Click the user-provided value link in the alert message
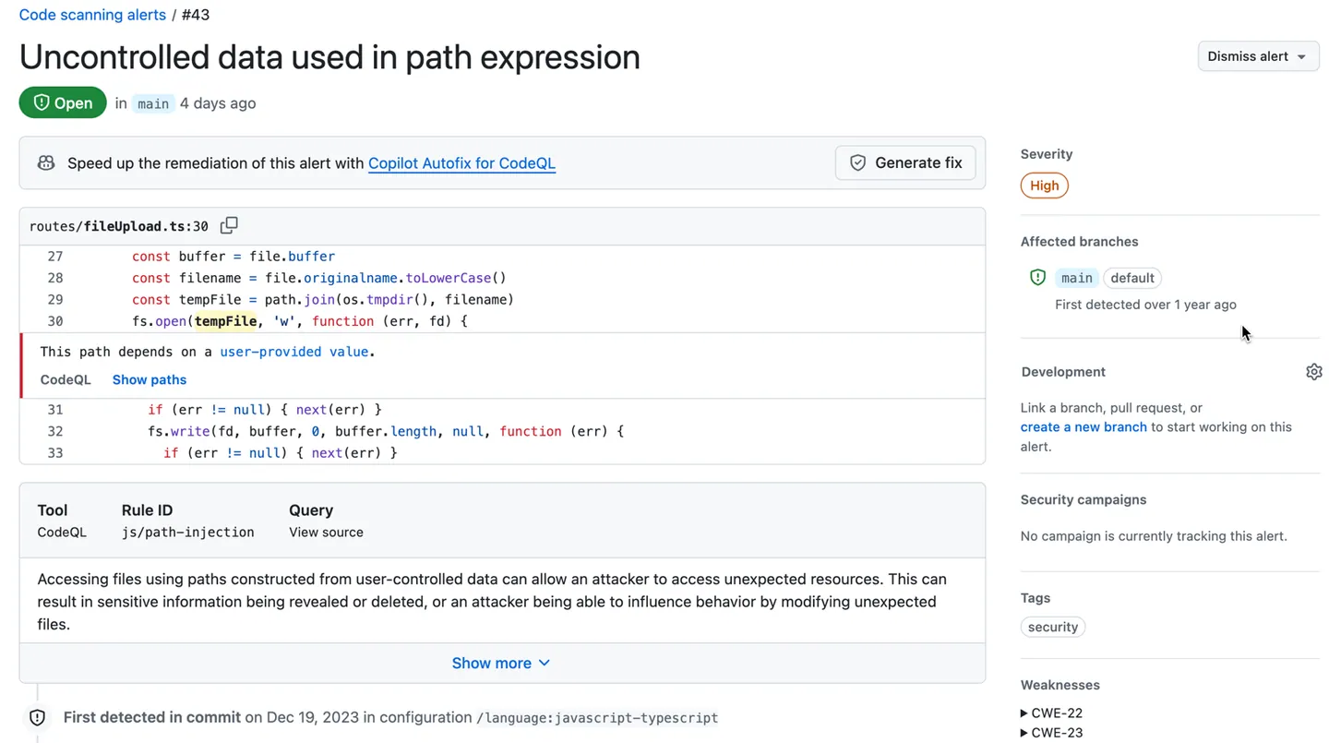This screenshot has height=743, width=1329. click(297, 351)
